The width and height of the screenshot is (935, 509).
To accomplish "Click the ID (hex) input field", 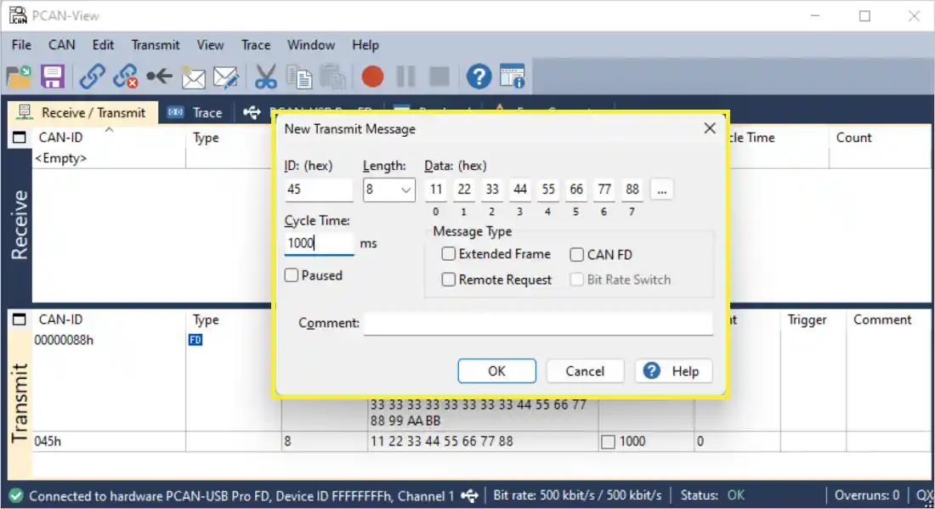I will [x=319, y=190].
